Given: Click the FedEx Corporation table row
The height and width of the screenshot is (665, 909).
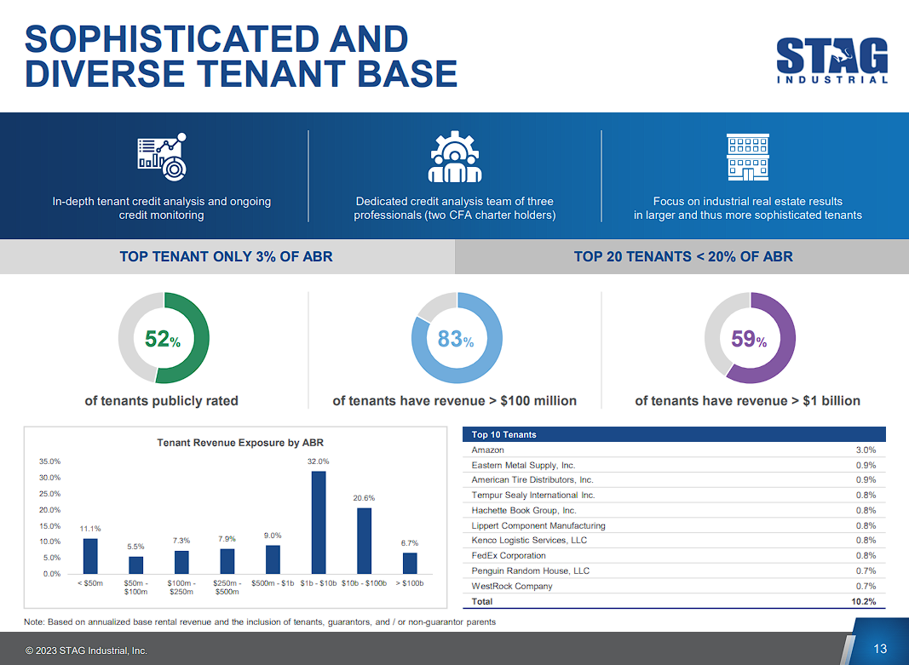Looking at the screenshot, I should (673, 555).
